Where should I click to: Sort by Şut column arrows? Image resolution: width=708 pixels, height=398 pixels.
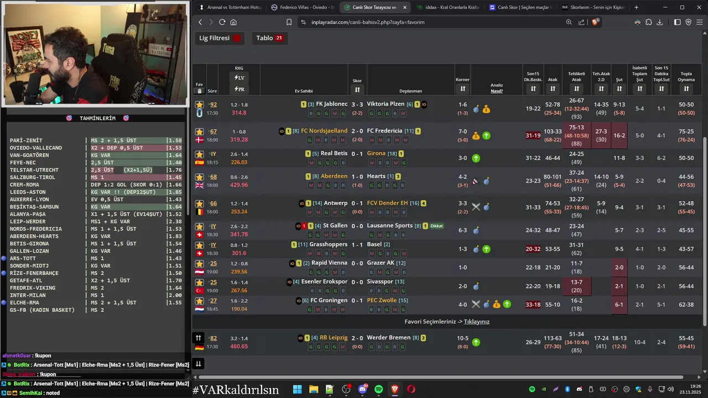coord(619,88)
